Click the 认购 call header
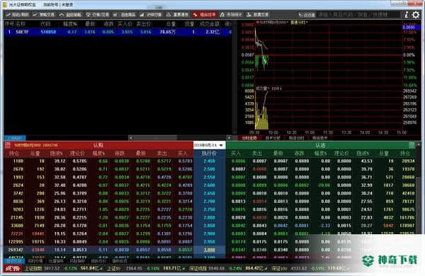425x276 pixels. point(98,145)
